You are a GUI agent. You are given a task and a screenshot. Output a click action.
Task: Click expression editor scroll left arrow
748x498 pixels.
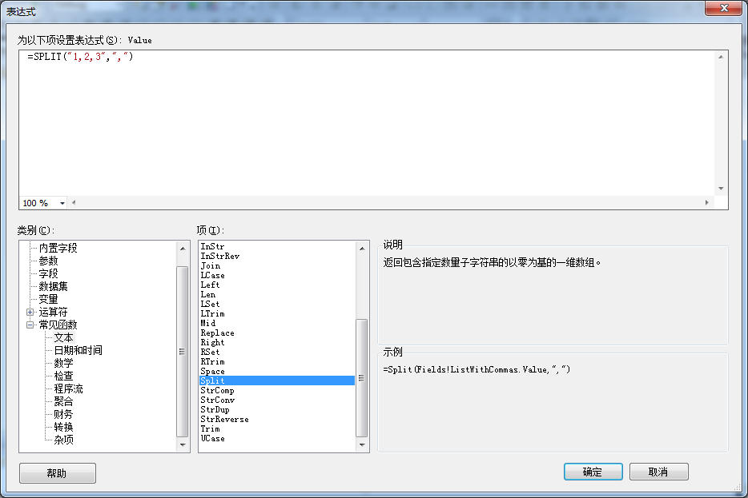click(x=74, y=203)
